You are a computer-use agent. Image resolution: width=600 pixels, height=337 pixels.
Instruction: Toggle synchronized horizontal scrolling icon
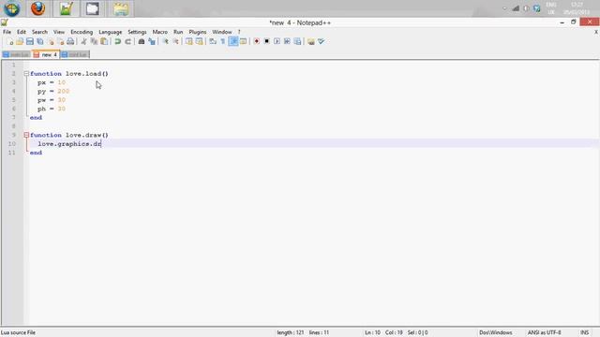click(199, 41)
